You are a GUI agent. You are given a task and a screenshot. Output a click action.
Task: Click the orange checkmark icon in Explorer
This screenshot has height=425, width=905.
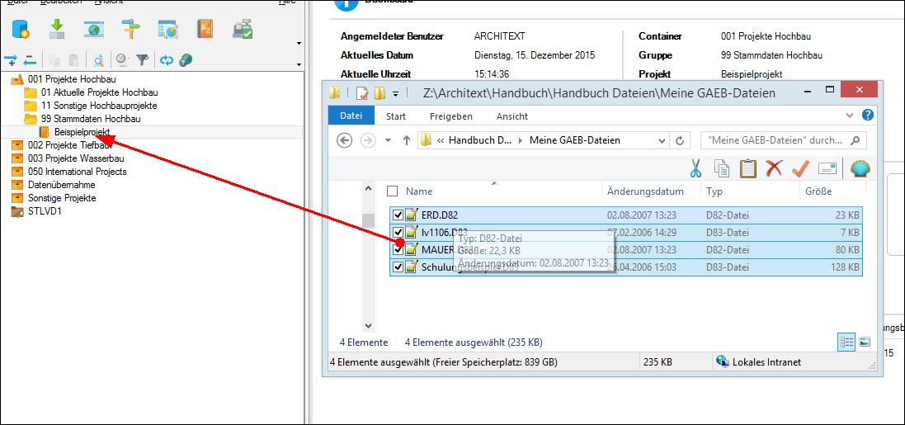(800, 168)
